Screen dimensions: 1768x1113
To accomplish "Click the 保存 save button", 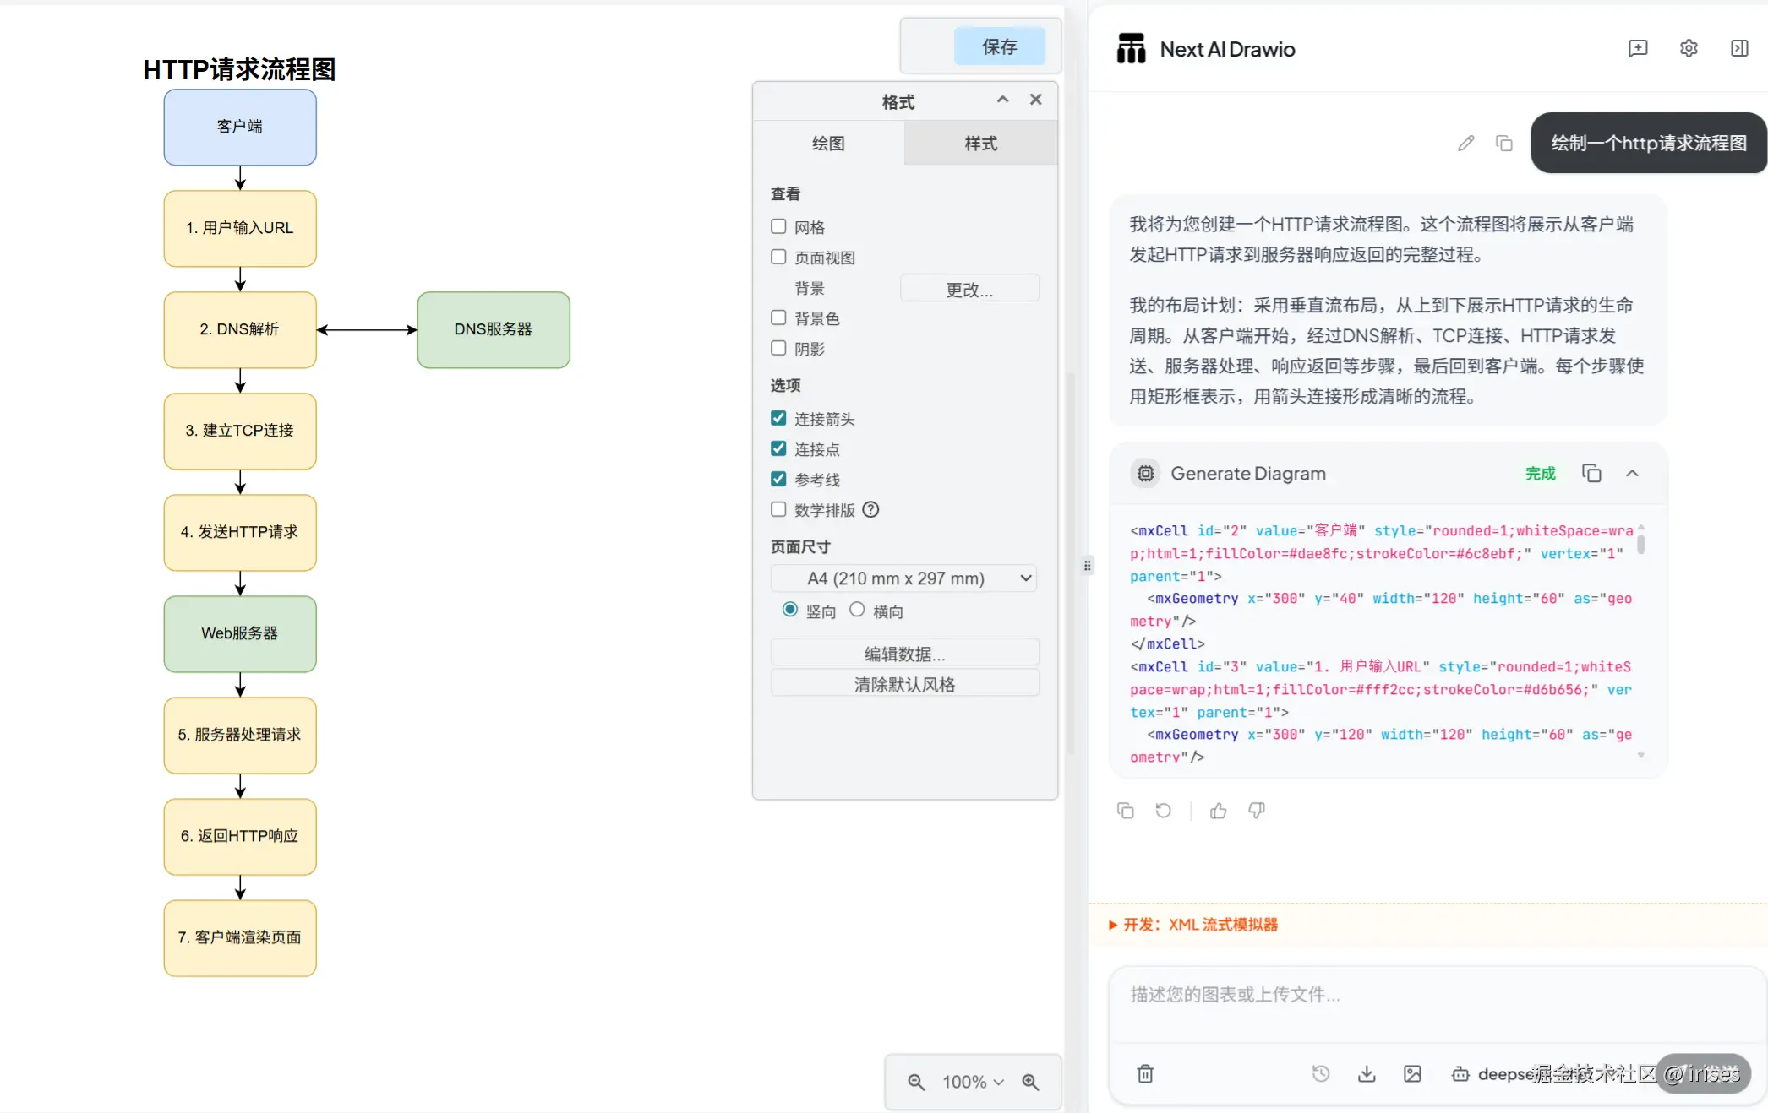I will (999, 46).
